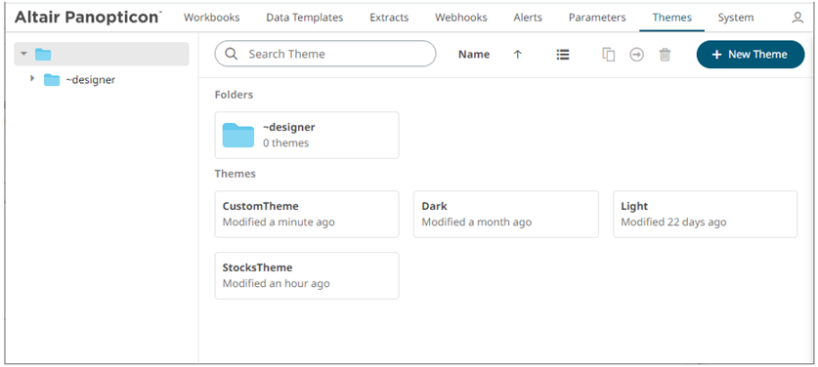Expand the ~designer tree node
818x367 pixels.
pyautogui.click(x=32, y=79)
